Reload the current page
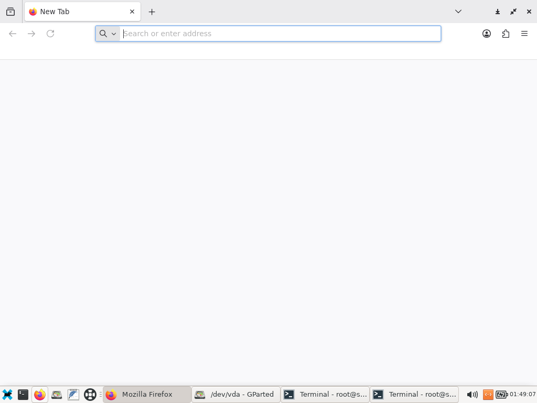Screen dimensions: 537x403 point(50,34)
